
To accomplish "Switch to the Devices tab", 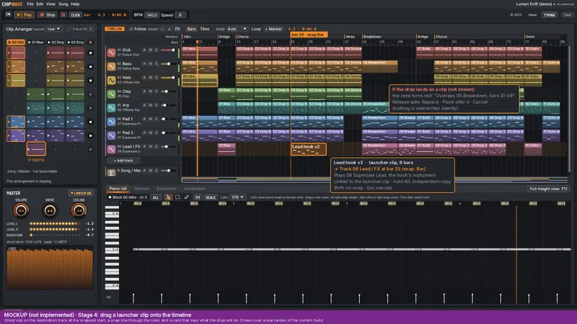I will tap(141, 189).
